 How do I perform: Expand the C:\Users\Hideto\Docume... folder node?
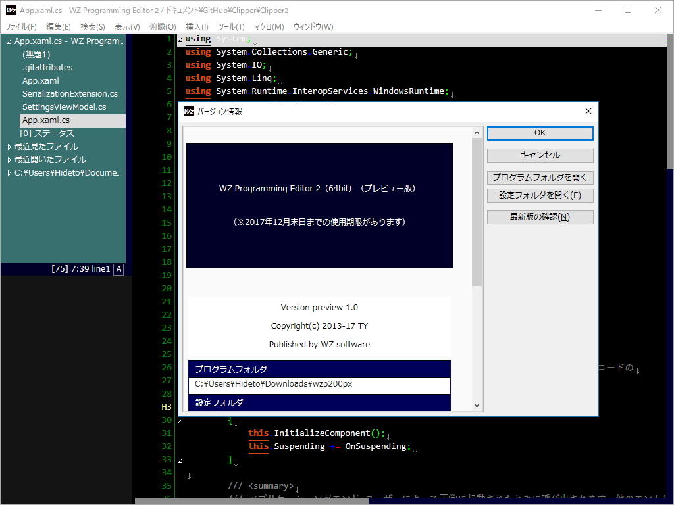(x=9, y=172)
